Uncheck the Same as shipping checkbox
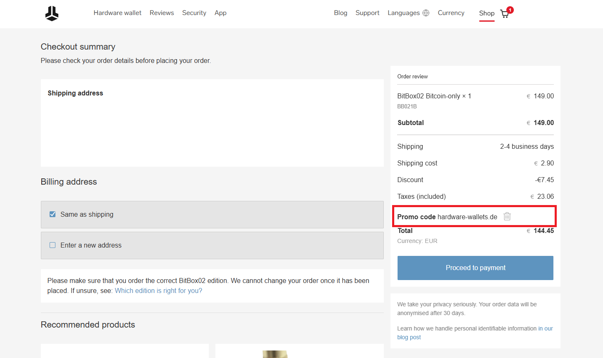The height and width of the screenshot is (358, 603). pos(53,214)
